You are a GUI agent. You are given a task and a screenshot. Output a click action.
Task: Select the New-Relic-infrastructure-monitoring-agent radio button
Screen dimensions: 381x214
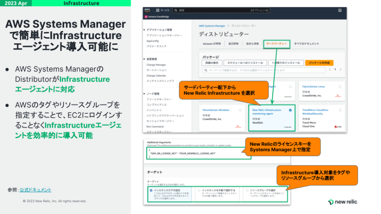[290, 110]
